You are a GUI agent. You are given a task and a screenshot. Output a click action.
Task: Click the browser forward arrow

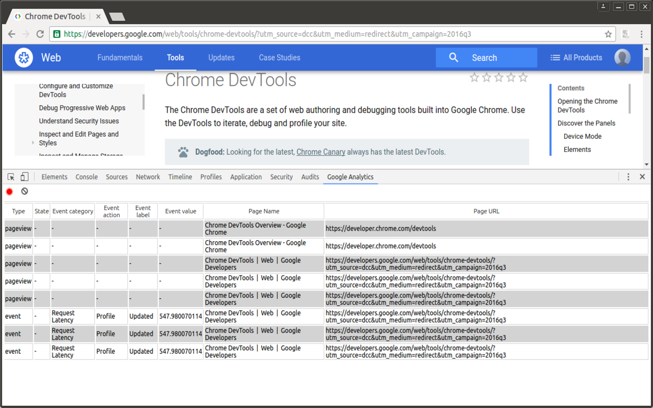click(26, 34)
